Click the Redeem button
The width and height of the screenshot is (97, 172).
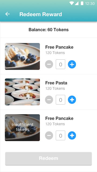(48, 159)
